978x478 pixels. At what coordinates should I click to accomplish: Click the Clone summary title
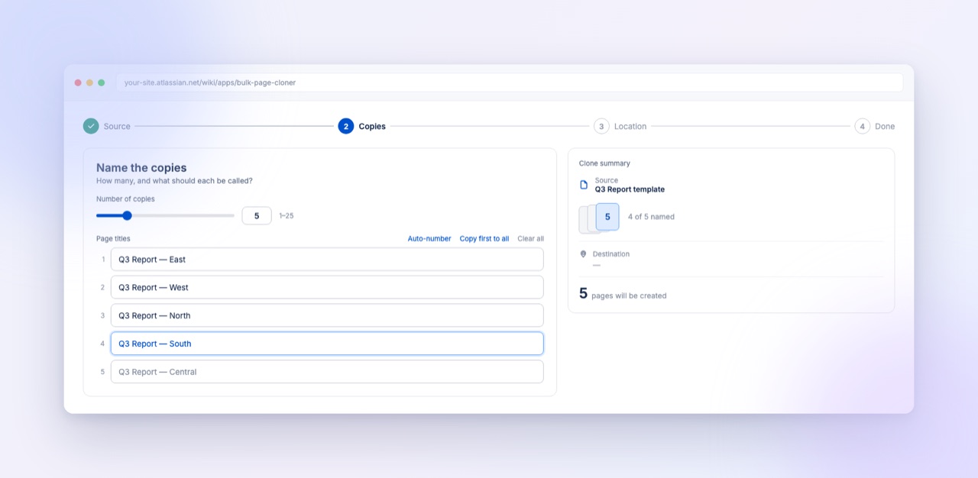coord(604,163)
